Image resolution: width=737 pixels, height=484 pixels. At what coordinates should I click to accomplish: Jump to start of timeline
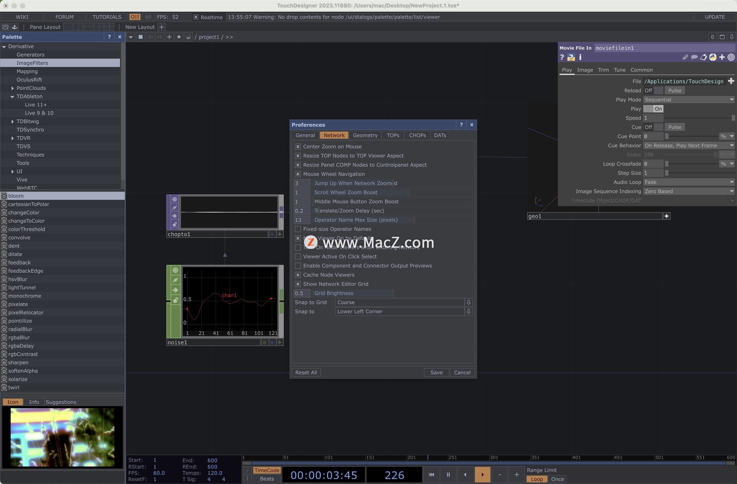coord(431,475)
